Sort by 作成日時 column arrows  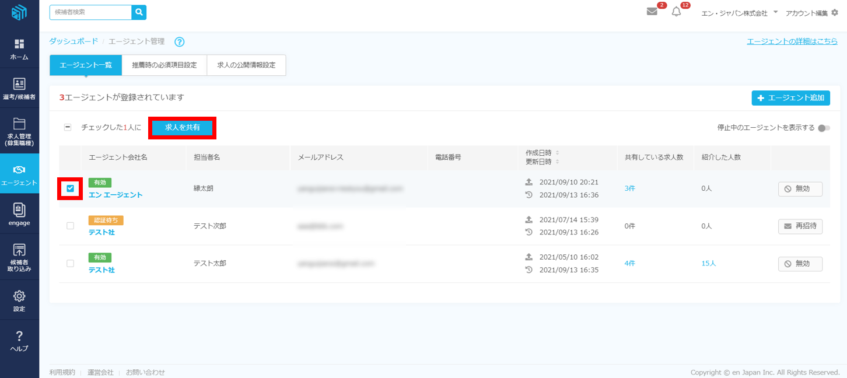[x=557, y=153]
